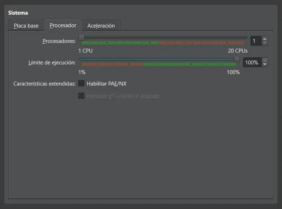This screenshot has width=282, height=209.
Task: Select the Procesador tab
Action: [x=63, y=25]
